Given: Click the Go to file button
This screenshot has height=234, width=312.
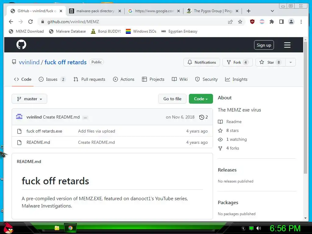Looking at the screenshot, I should [x=172, y=99].
